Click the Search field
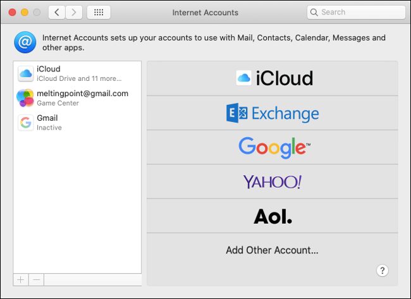Image resolution: width=411 pixels, height=299 pixels. (356, 12)
